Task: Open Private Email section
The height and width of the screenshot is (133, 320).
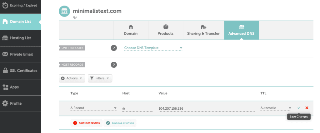Action: tap(20, 54)
